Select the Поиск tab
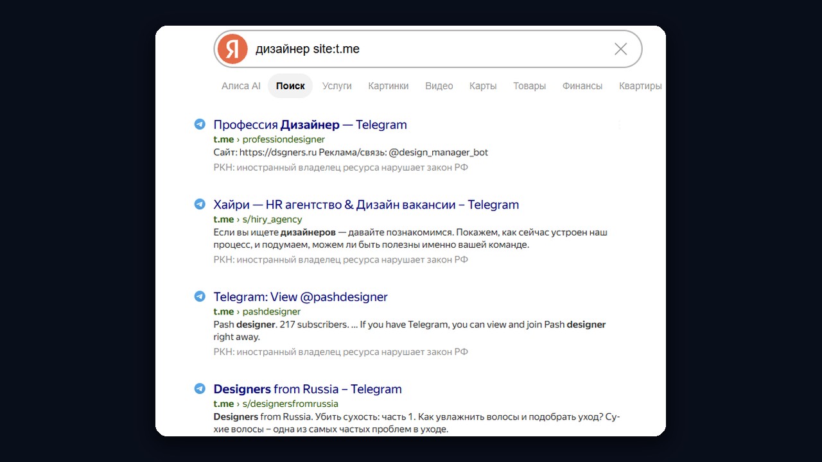Screen dimensions: 822x462 click(x=290, y=86)
